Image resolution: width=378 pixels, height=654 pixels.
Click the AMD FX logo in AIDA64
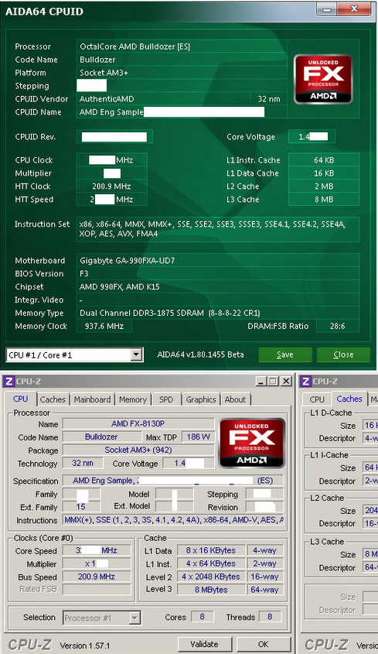[323, 79]
